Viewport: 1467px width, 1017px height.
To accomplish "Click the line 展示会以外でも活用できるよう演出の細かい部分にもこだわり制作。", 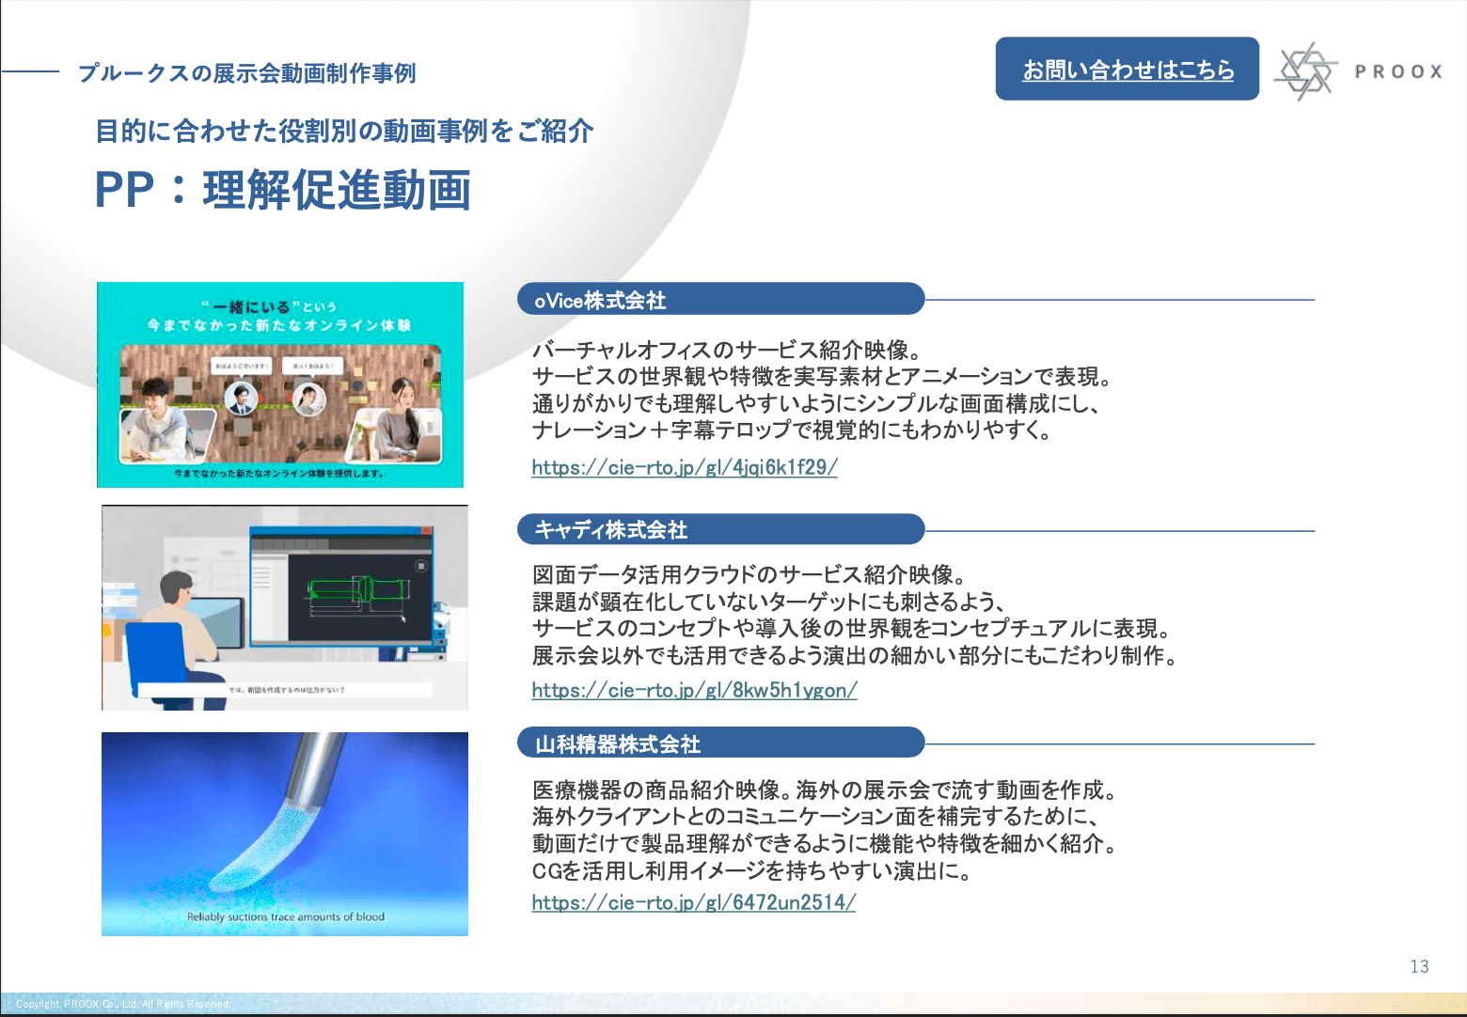I will tap(855, 655).
